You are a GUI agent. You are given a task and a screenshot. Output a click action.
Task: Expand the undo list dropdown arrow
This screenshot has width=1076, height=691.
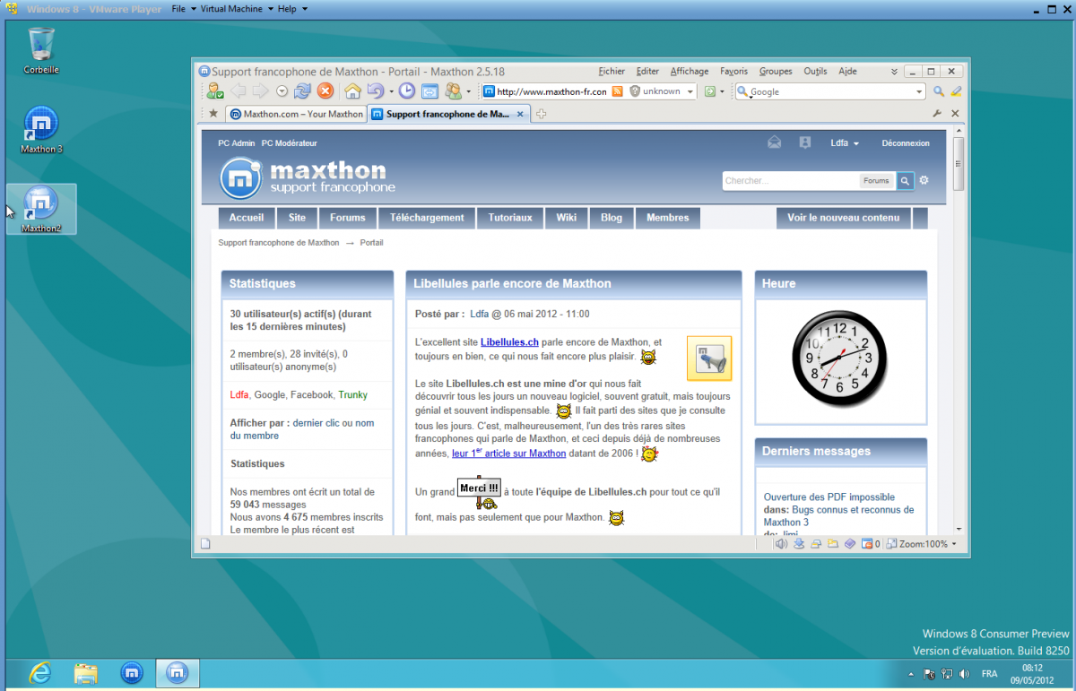pos(392,91)
